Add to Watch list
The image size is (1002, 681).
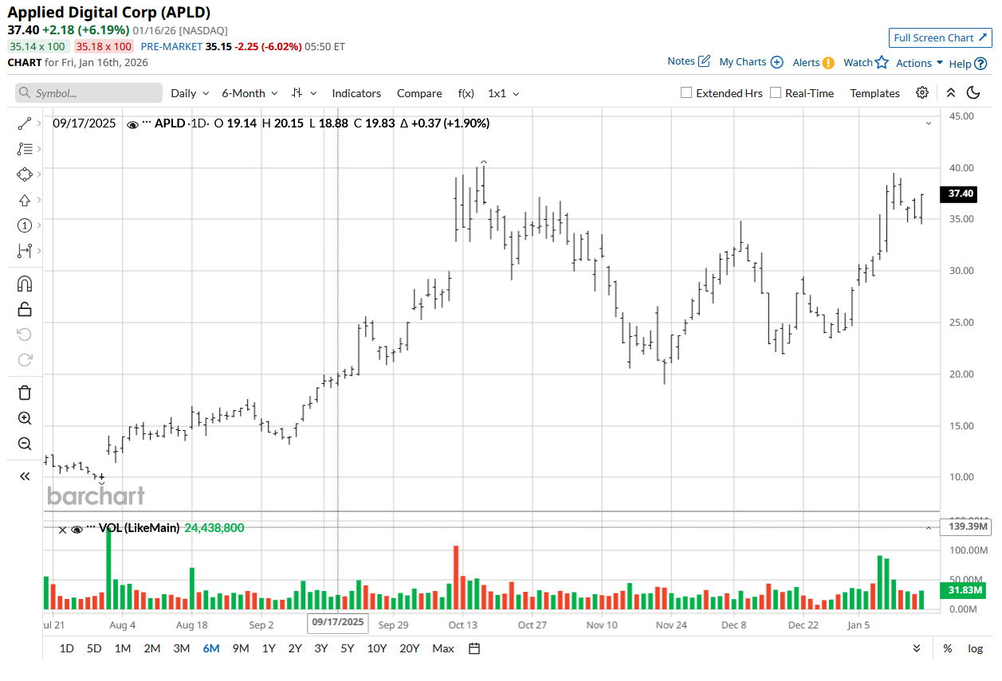(x=866, y=62)
